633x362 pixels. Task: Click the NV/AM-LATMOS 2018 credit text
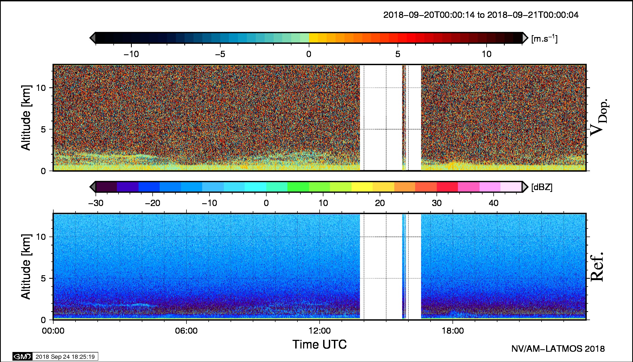(x=558, y=349)
